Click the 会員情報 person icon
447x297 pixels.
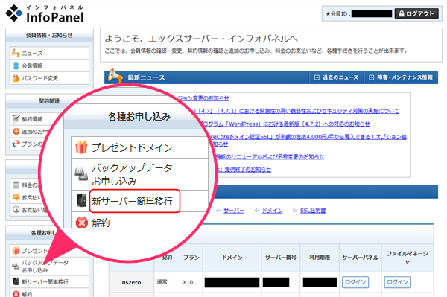[16, 66]
